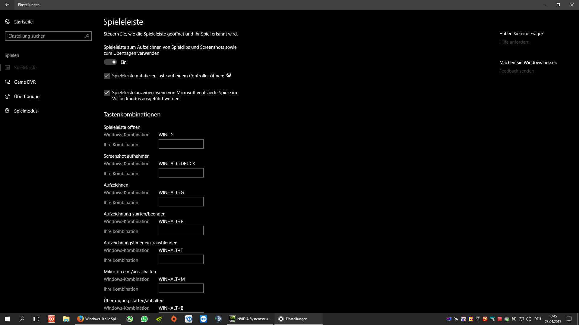Open the Startseite home gear icon
This screenshot has height=325, width=579.
pos(7,22)
